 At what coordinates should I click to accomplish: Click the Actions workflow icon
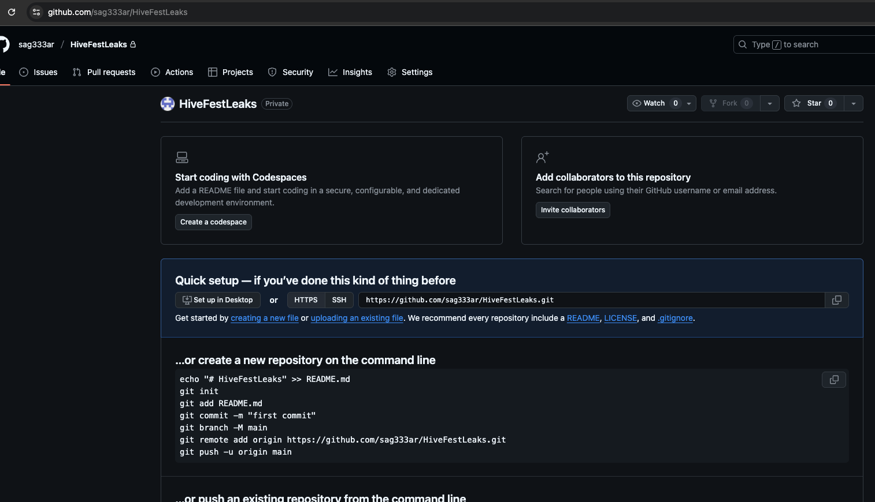coord(154,72)
